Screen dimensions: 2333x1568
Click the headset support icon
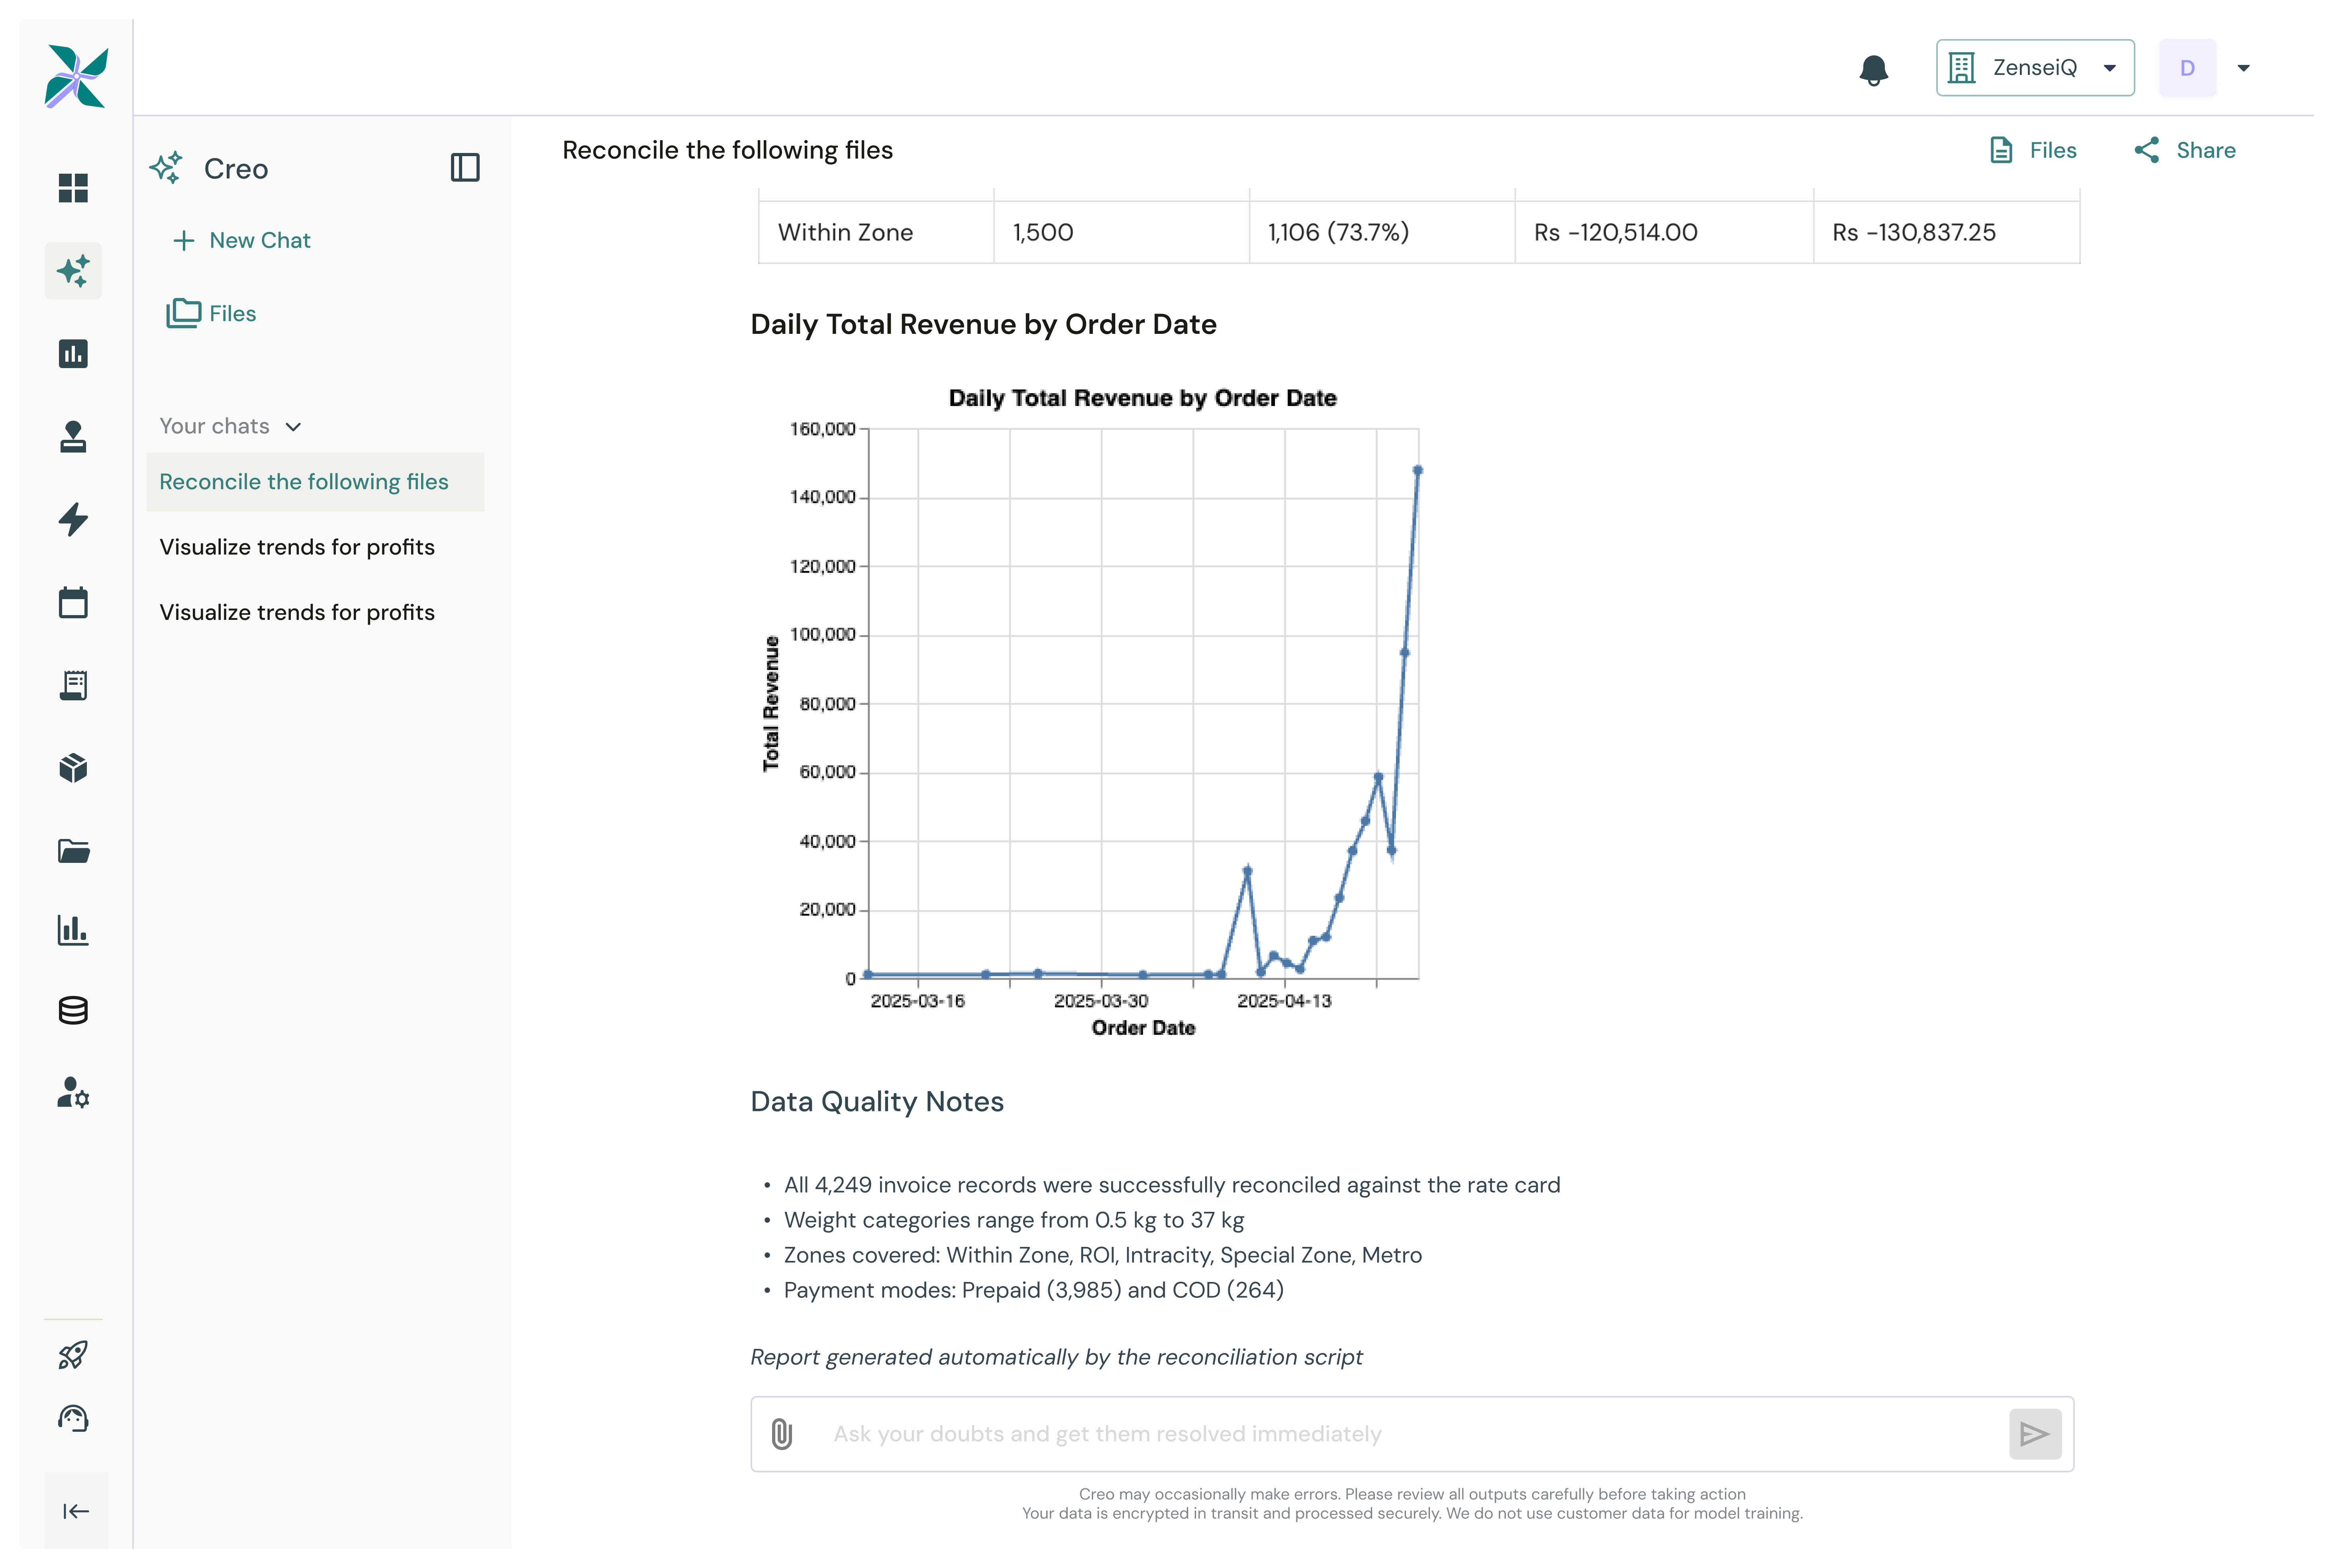pos(73,1418)
